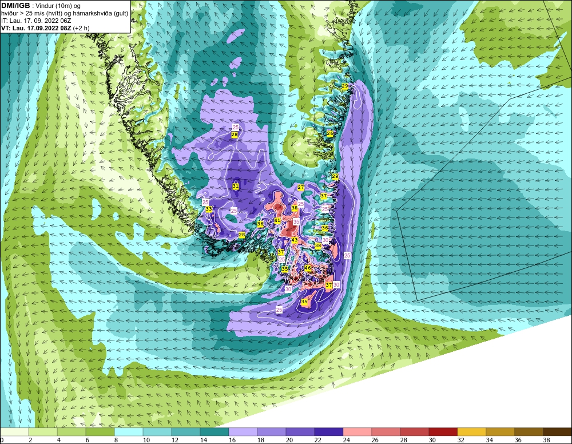Screen dimensions: 572x444
Task: Select the 36–38 m/s brown legend swatch
Action: tap(529, 432)
